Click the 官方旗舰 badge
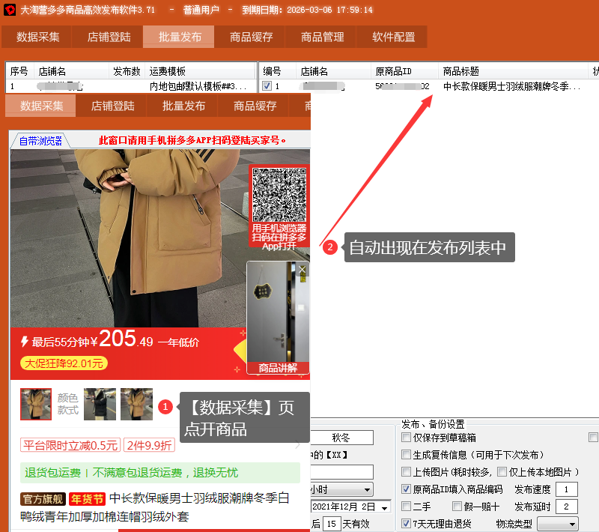The image size is (599, 532). pos(43,499)
